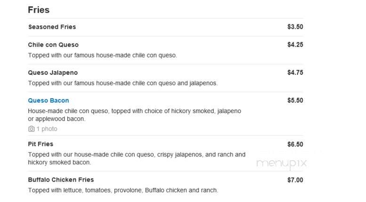Select the Seasoned Fries item name
Screen dimensions: 366x202
[52, 27]
